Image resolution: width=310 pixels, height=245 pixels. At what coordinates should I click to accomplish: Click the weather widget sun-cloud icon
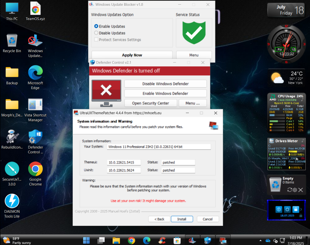[x=277, y=78]
